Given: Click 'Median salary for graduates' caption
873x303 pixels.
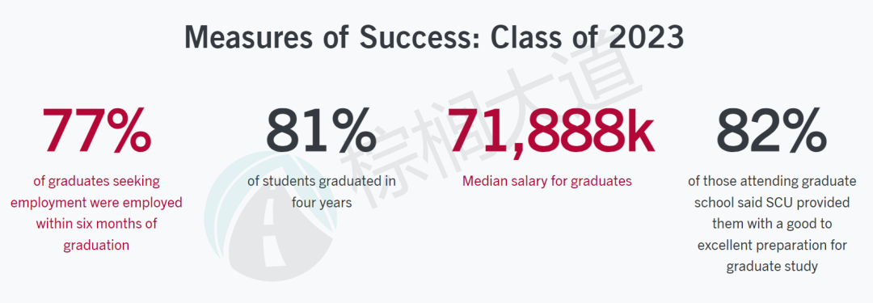Looking at the screenshot, I should (x=546, y=182).
